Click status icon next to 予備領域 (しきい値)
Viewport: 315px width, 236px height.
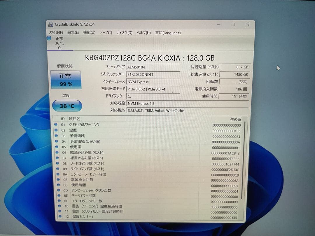click(56, 141)
